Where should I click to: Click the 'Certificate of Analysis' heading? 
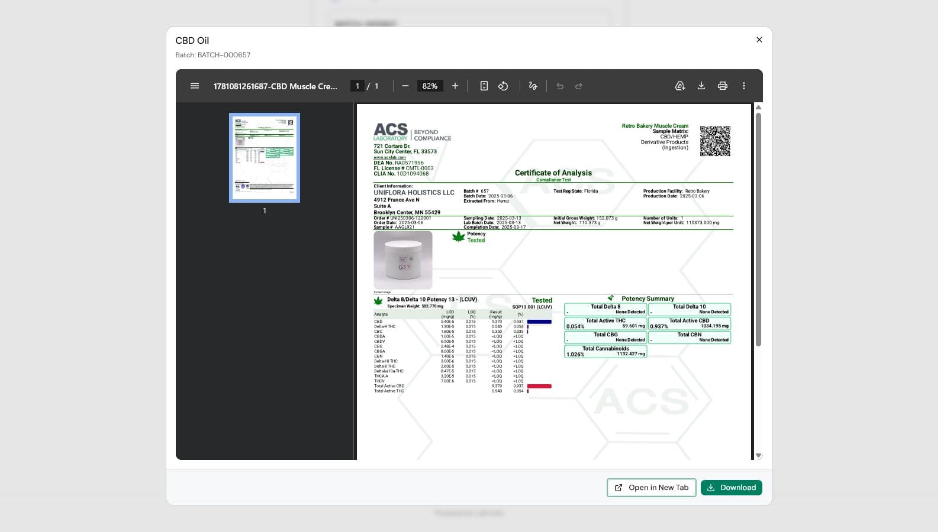tap(553, 173)
